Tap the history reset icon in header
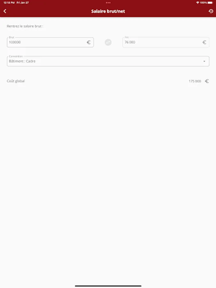Viewport: 216px width, 288px height. [x=211, y=11]
